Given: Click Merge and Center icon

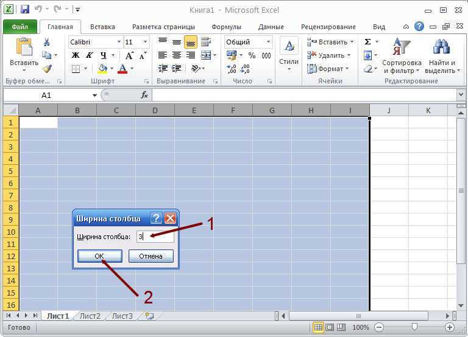Looking at the screenshot, I should pyautogui.click(x=206, y=55).
